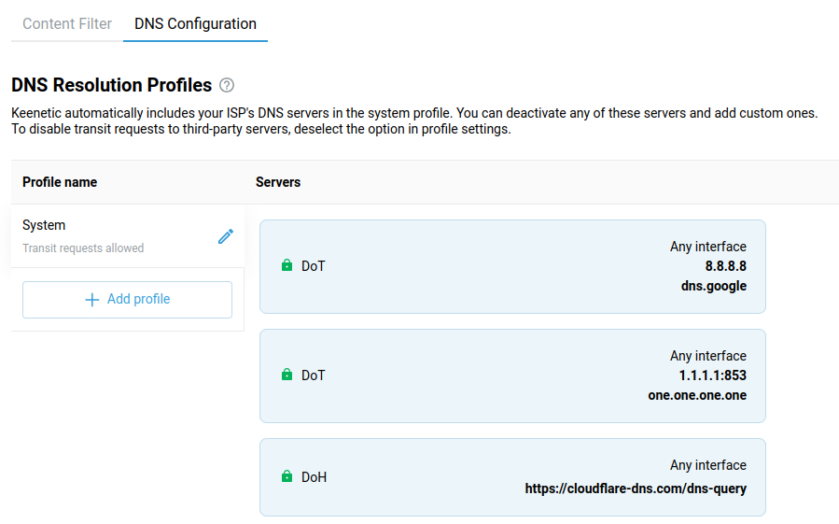
Task: Click the cloudflare-dns.com DoH URL
Action: point(636,488)
